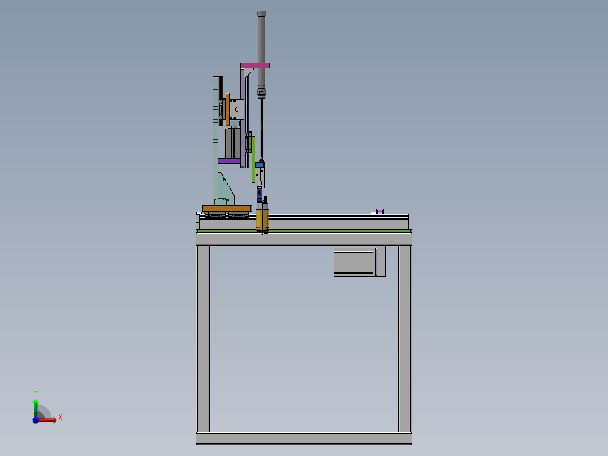This screenshot has height=456, width=608.
Task: Select the bottom crossbar of the table frame
Action: [304, 439]
